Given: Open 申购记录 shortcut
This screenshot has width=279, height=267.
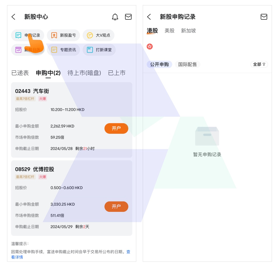Looking at the screenshot, I should click(x=28, y=35).
